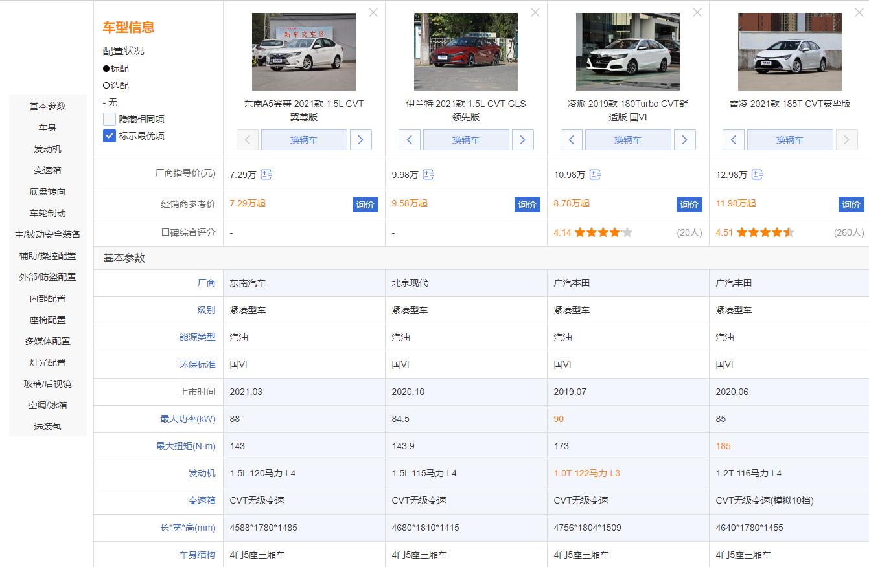Click left arrow to switch 凌派 model

pos(572,139)
